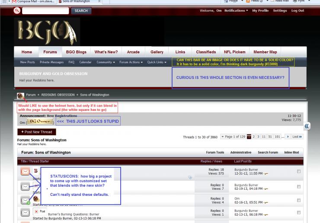Screen dimensions: 320x223
Task: Expand the Quick Links menu
Action: [157, 62]
